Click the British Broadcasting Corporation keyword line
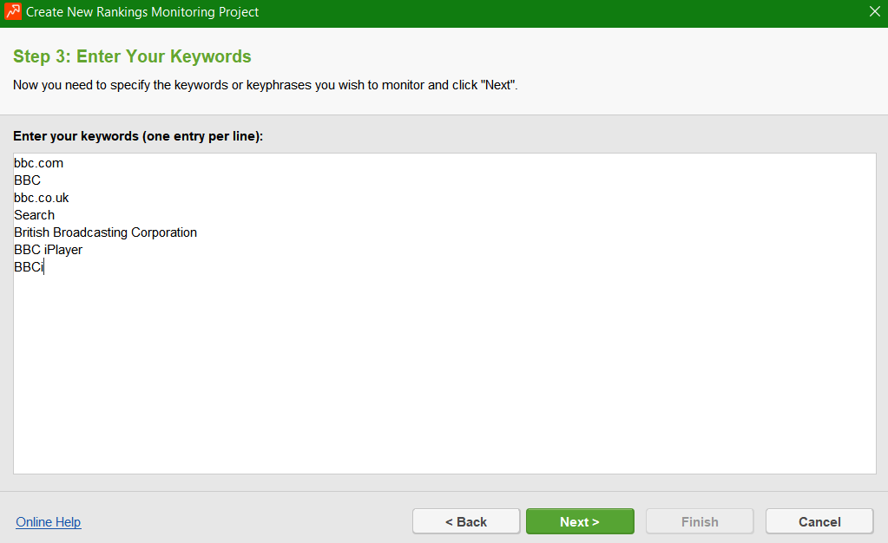The width and height of the screenshot is (888, 543). (x=106, y=232)
